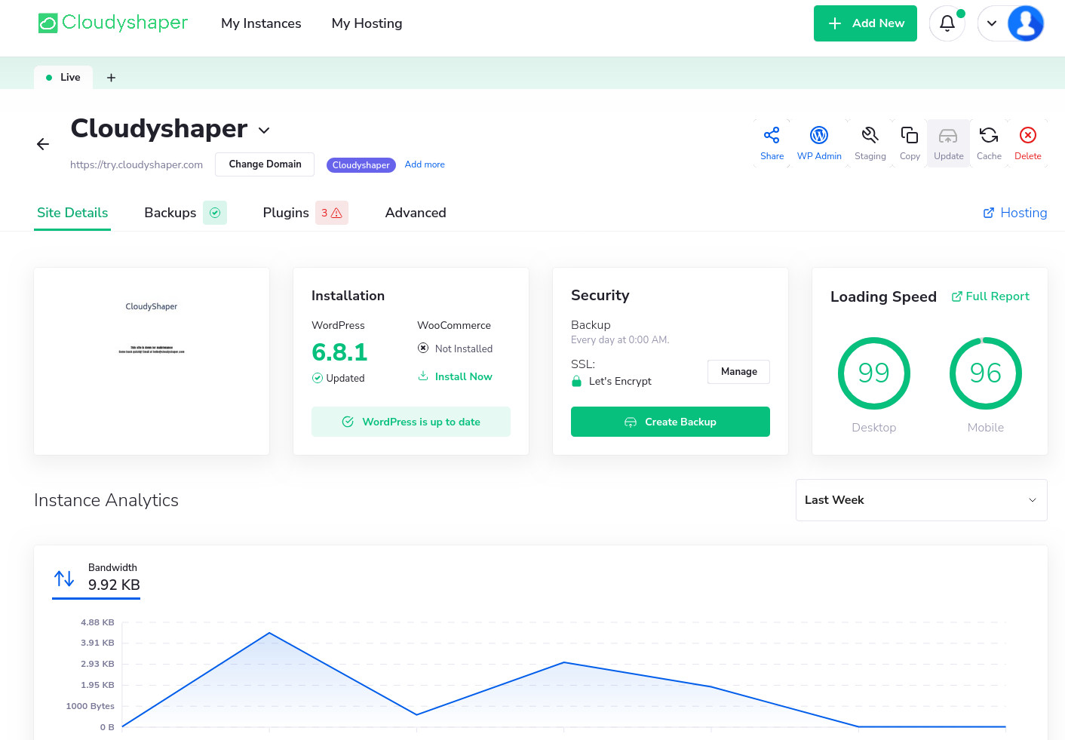Select the Staging icon
Viewport: 1065px width, 740px height.
(870, 143)
